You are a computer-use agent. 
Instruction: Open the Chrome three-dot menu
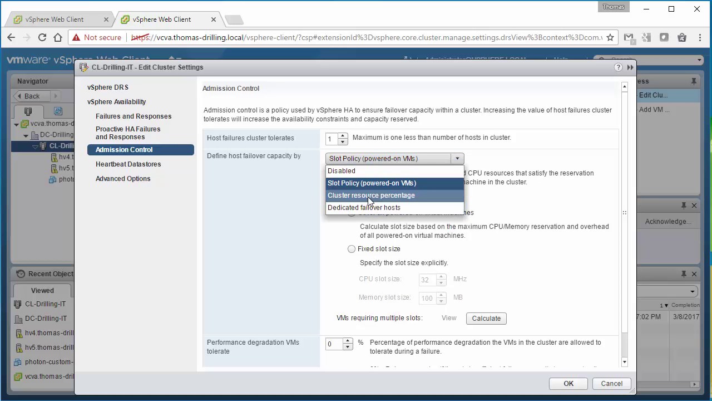[700, 37]
